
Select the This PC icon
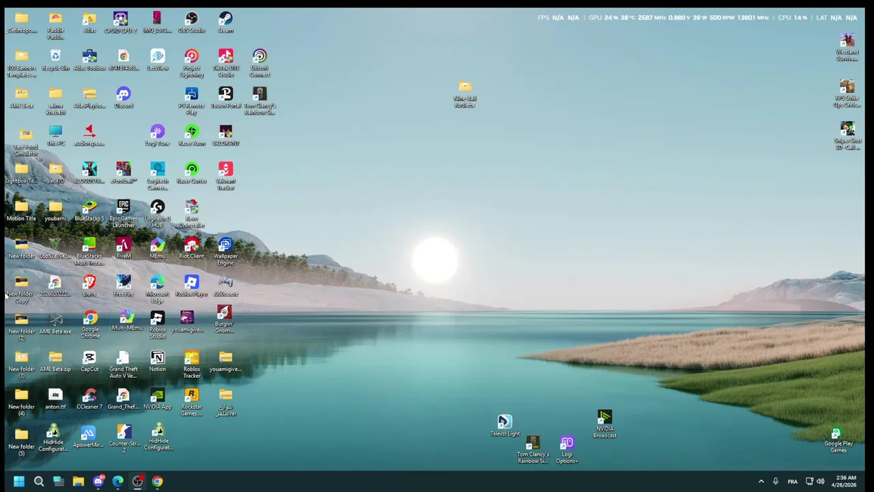tap(55, 135)
